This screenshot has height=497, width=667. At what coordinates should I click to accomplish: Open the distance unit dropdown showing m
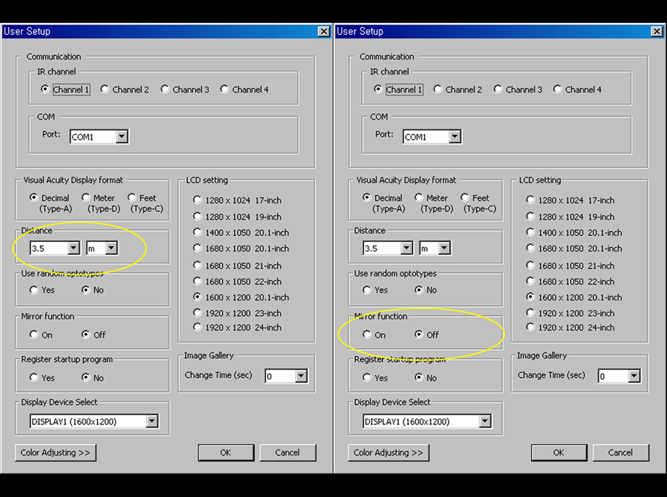tap(110, 248)
